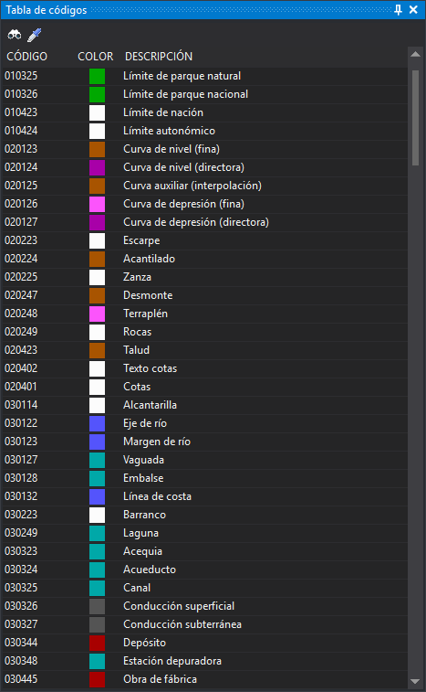Select code 030326 cell

pos(21,606)
